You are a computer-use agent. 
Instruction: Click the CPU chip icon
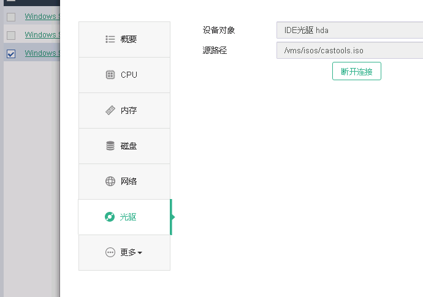(x=110, y=75)
